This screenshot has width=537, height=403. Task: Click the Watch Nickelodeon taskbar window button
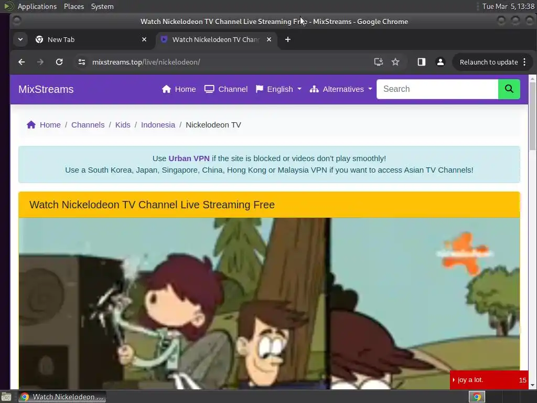62,397
